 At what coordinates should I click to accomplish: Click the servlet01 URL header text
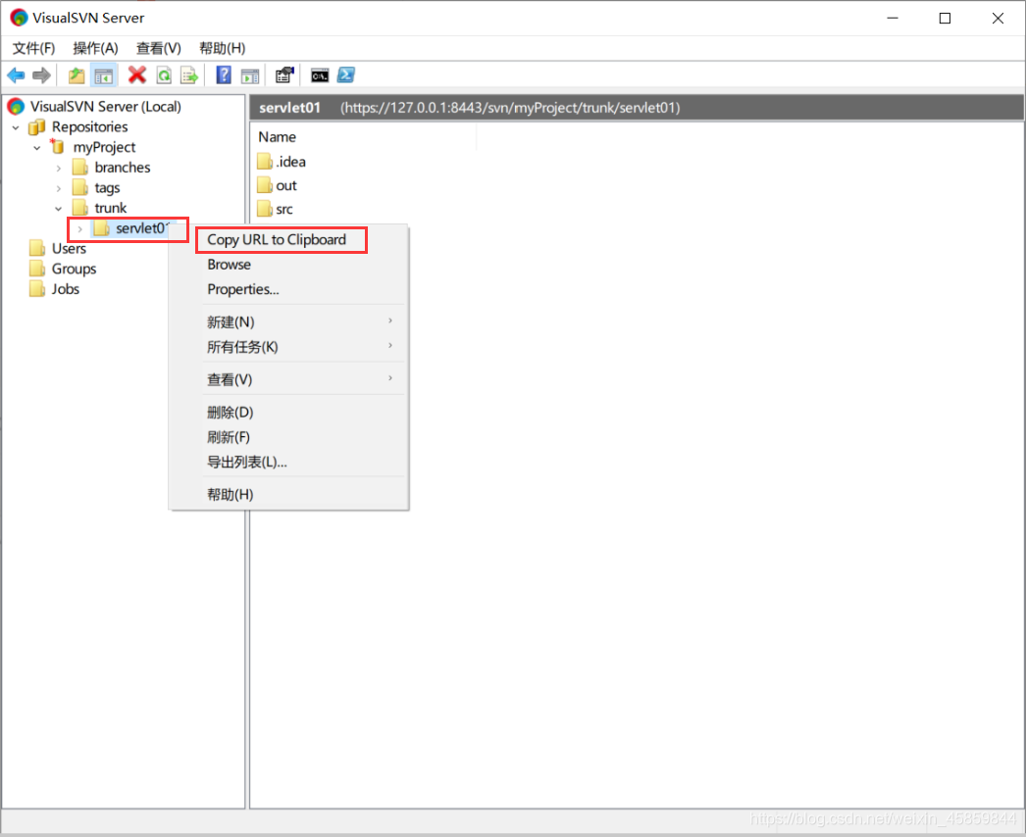tap(510, 108)
